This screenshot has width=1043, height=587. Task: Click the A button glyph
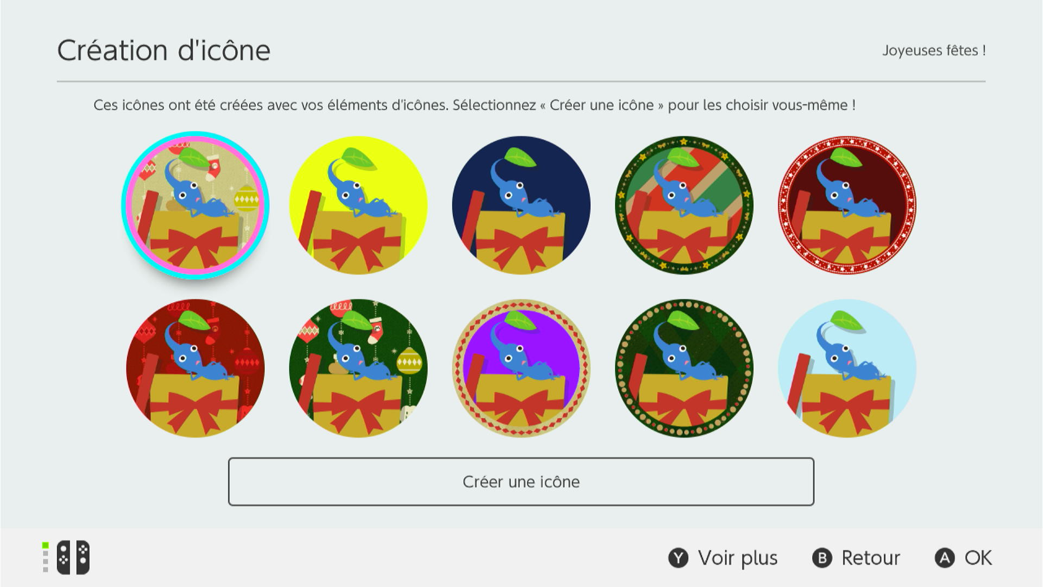(x=945, y=558)
